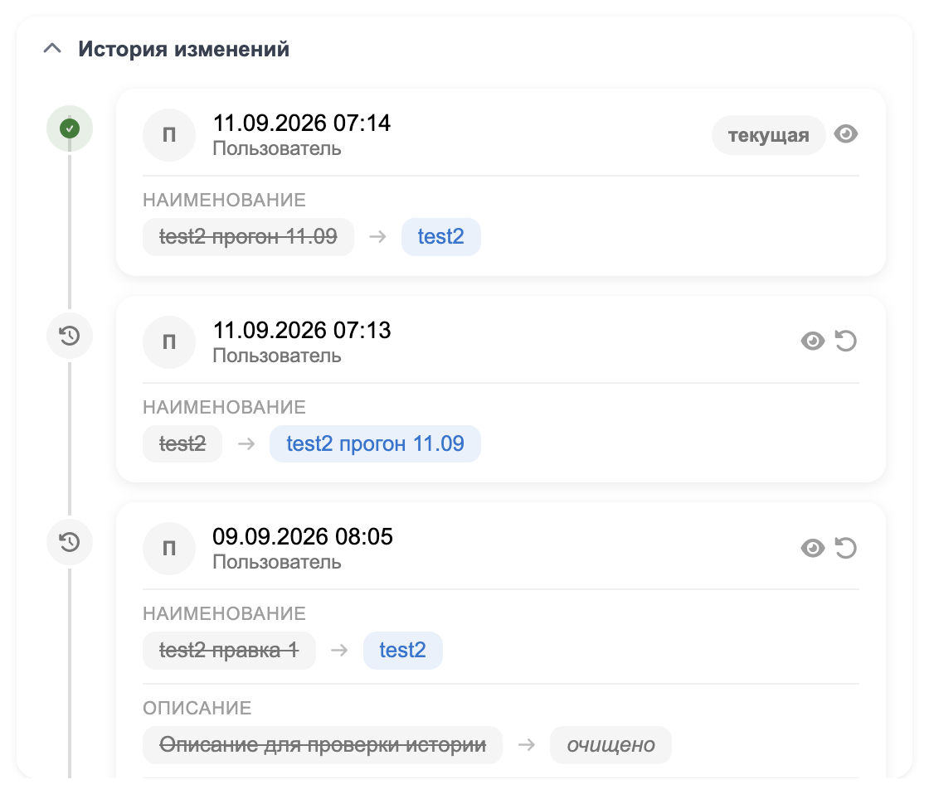The image size is (929, 794).
Task: Click the очищено chip
Action: click(610, 745)
